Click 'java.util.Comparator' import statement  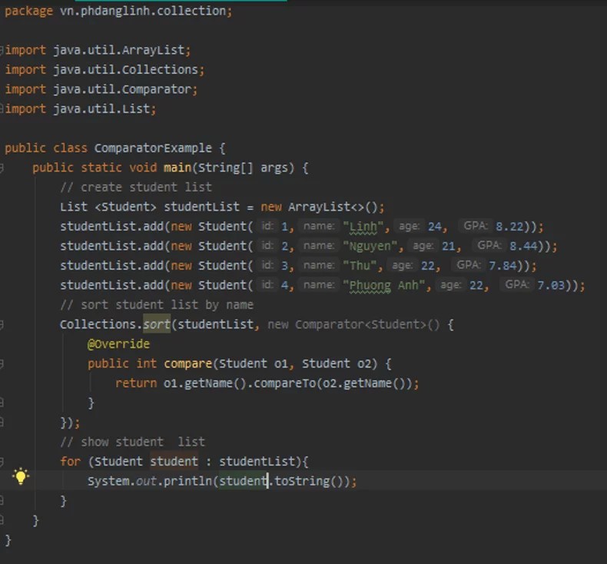[x=122, y=89]
